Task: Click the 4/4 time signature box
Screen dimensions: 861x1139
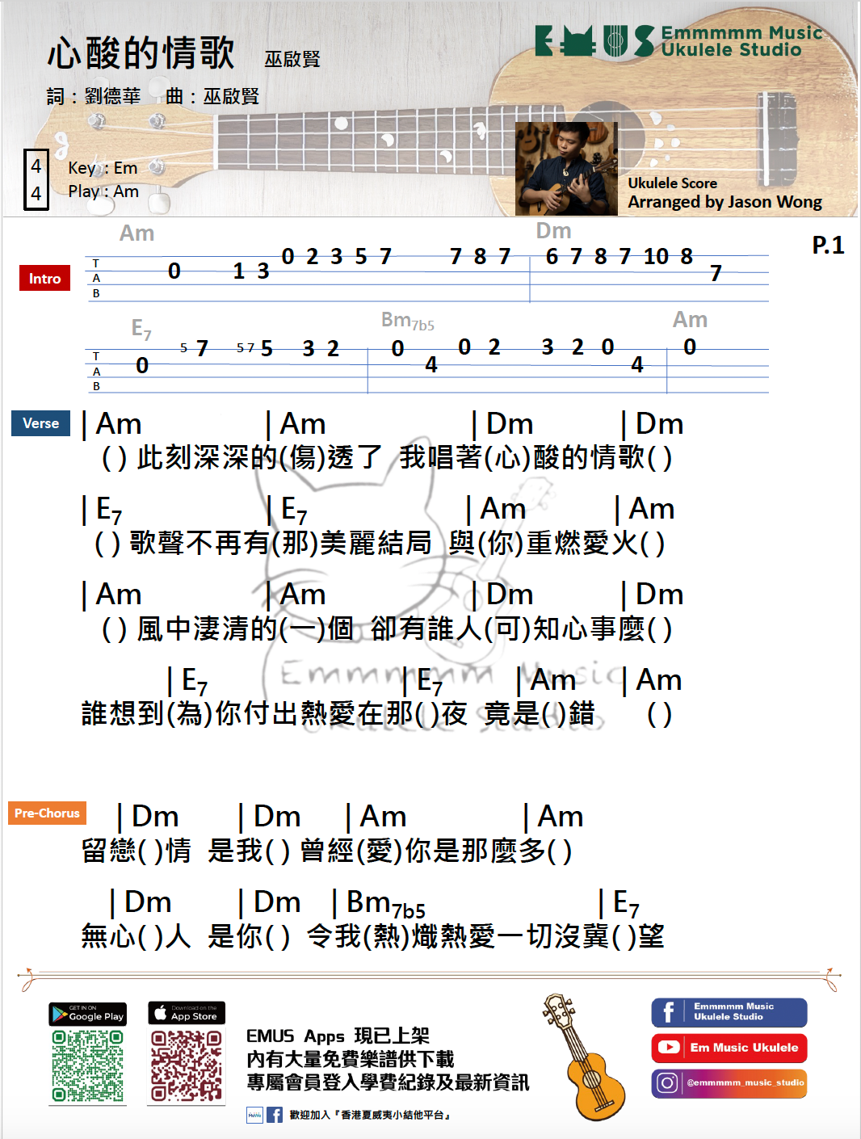Action: 36,179
